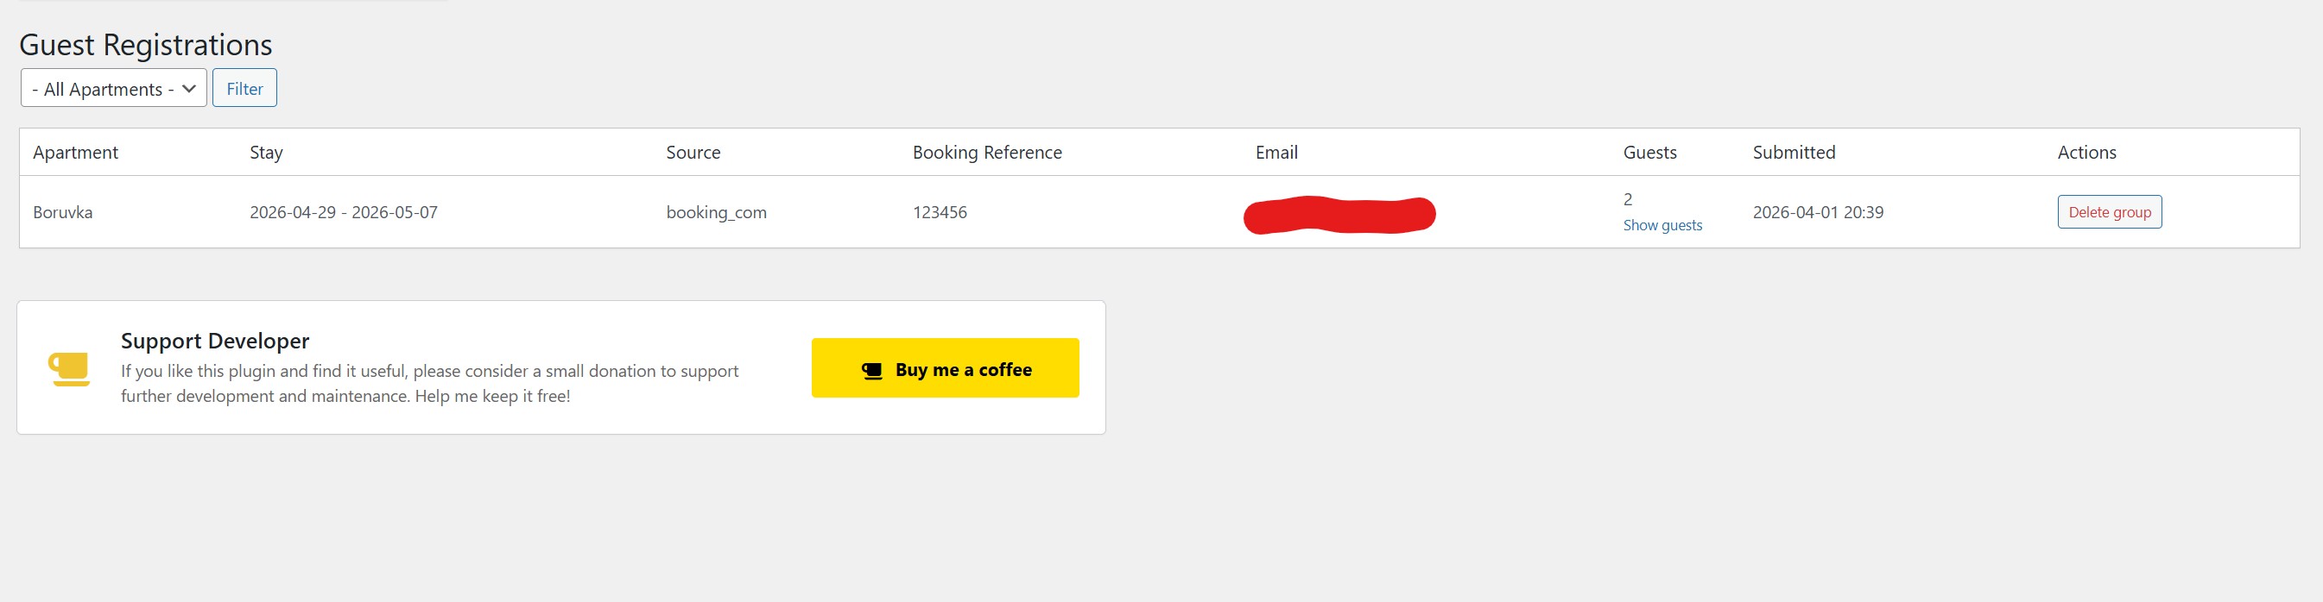
Task: Delete the Boruvka registration group
Action: (2108, 212)
